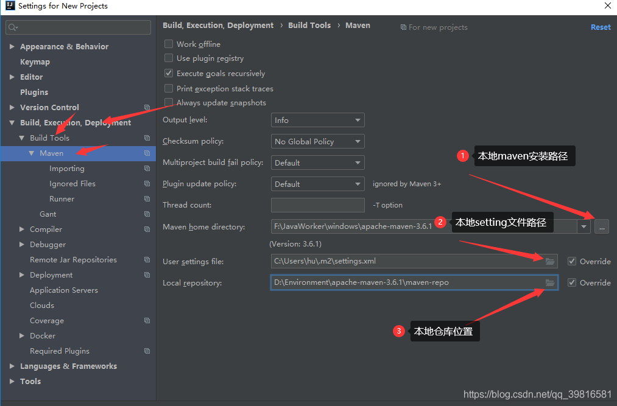Expand the Editor tree node
The width and height of the screenshot is (617, 406).
tap(12, 77)
